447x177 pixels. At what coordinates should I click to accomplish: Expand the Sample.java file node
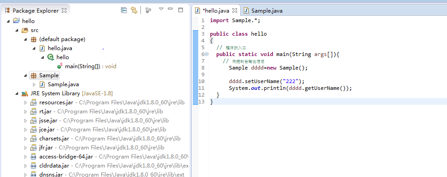point(34,84)
